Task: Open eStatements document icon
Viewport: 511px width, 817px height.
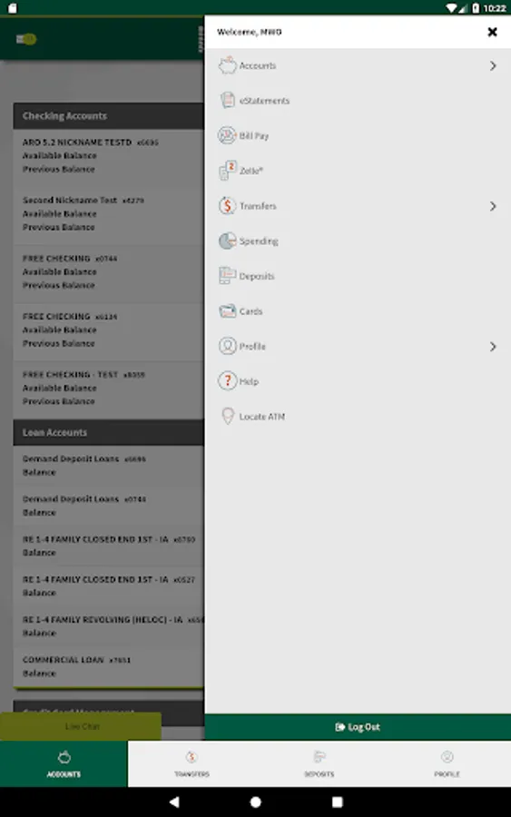Action: pyautogui.click(x=227, y=100)
